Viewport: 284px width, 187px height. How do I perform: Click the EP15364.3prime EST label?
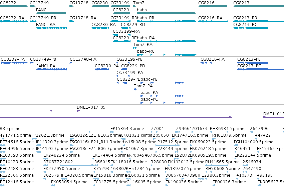point(127,129)
